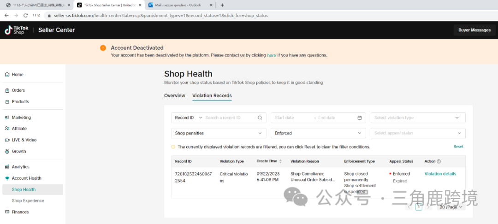
Task: Click the Action column help icon
Action: click(x=439, y=161)
